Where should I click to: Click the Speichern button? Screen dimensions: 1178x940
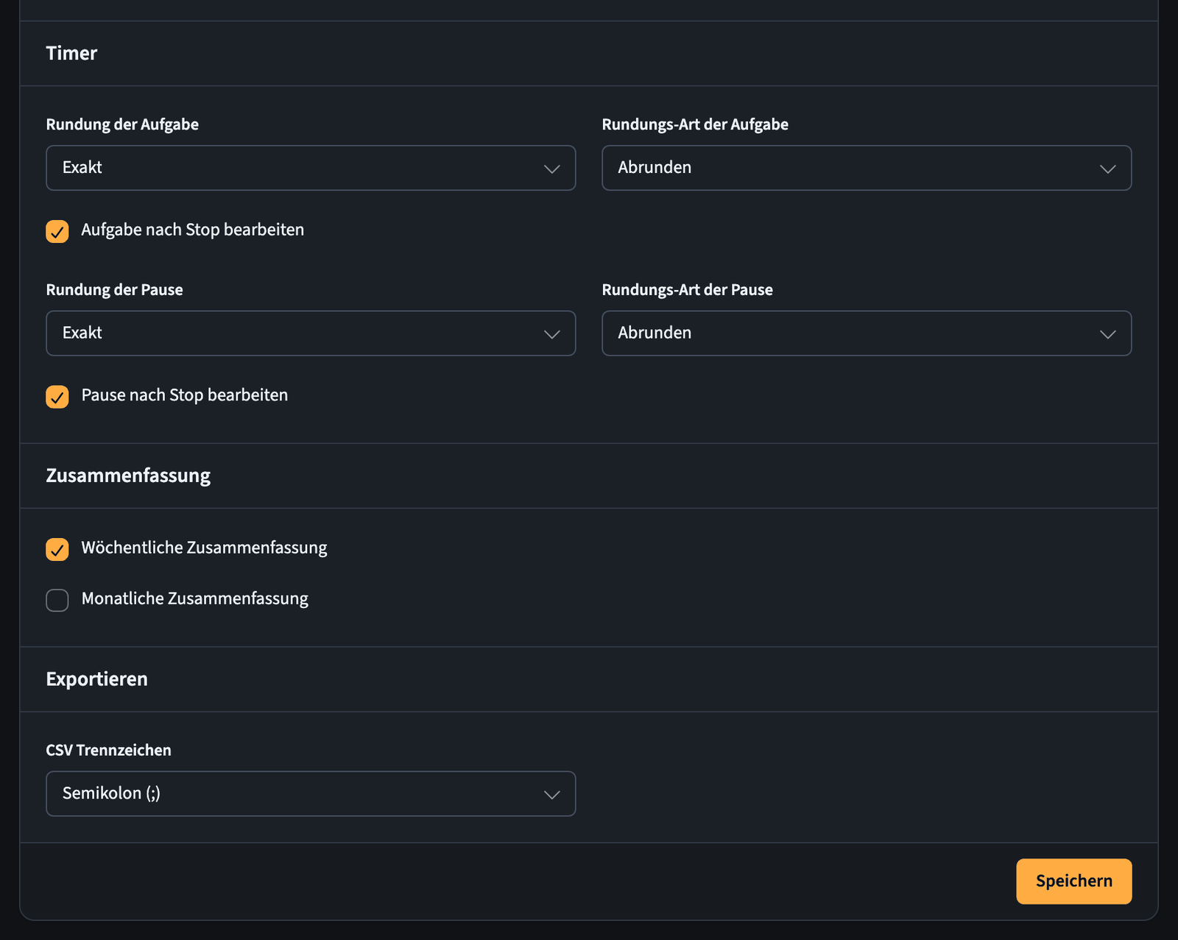(1074, 881)
